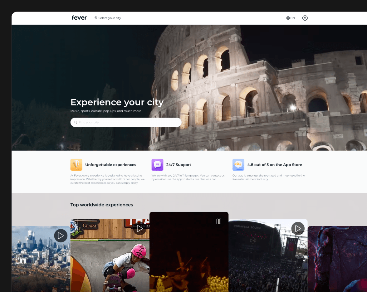
Task: Open the EN language selector
Action: [x=292, y=18]
